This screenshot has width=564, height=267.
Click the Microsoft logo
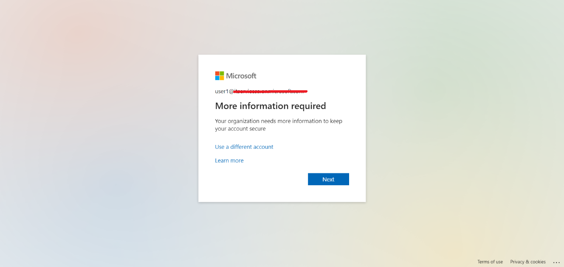(236, 76)
